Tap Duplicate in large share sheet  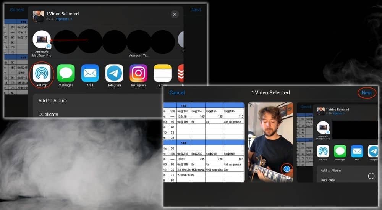pos(48,114)
